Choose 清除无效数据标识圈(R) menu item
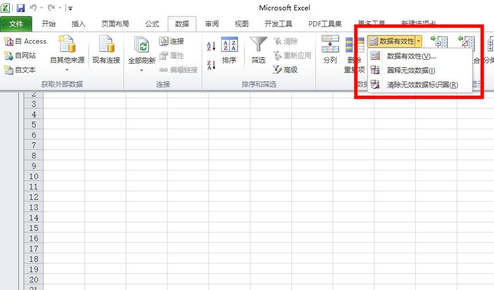494x290 pixels. pos(420,84)
